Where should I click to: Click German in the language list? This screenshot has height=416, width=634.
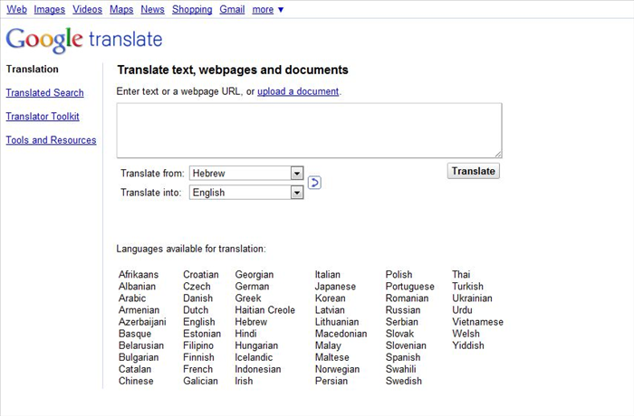pos(252,287)
